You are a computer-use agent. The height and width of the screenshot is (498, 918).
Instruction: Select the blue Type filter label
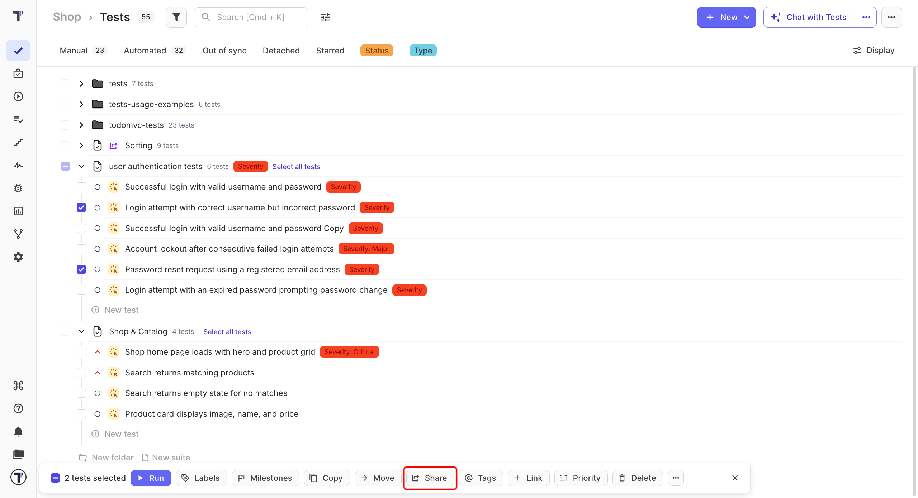tap(423, 51)
